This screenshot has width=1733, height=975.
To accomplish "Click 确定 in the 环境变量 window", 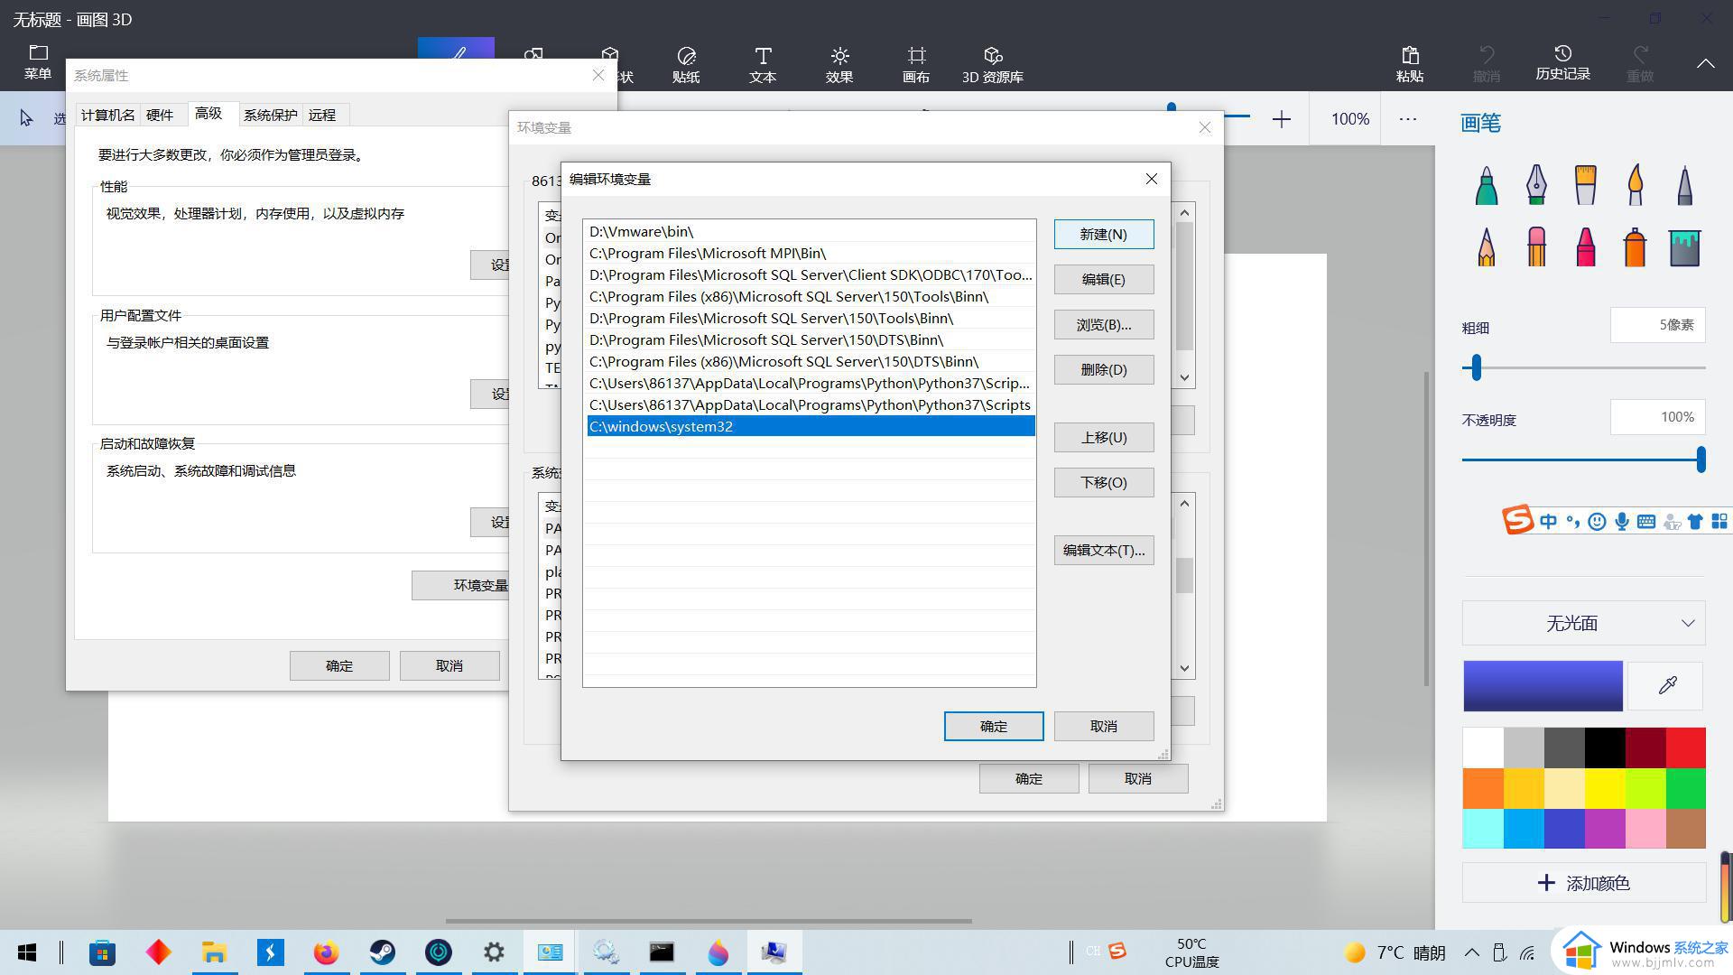I will (x=1028, y=778).
